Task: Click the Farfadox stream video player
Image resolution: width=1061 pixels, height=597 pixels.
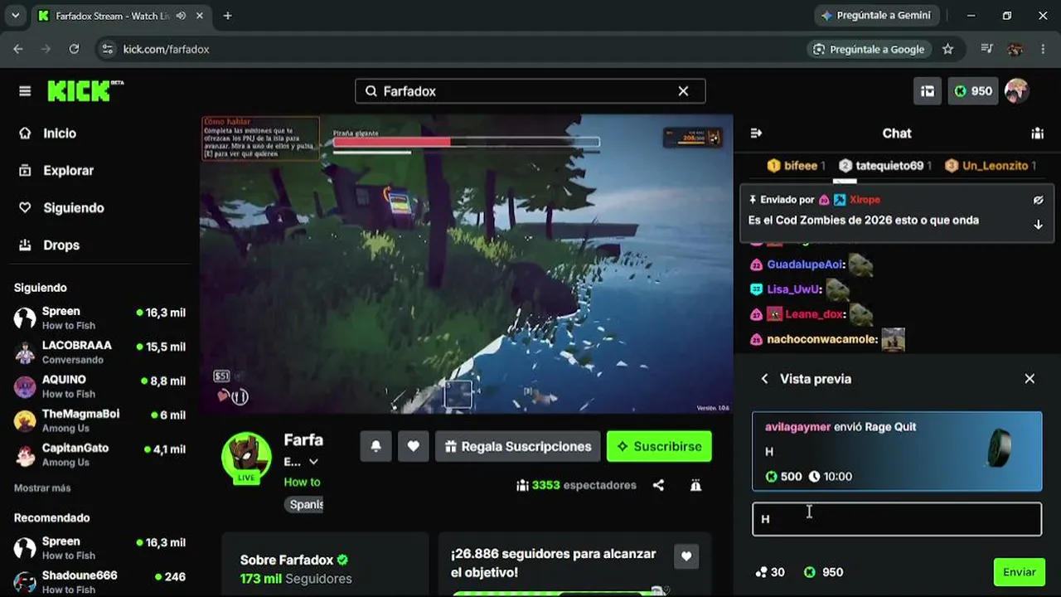Action: [467, 264]
